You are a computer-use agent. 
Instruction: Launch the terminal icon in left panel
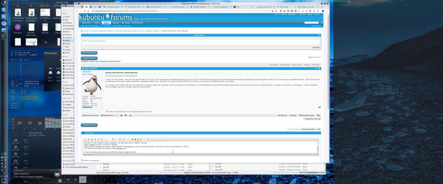[x=3, y=37]
